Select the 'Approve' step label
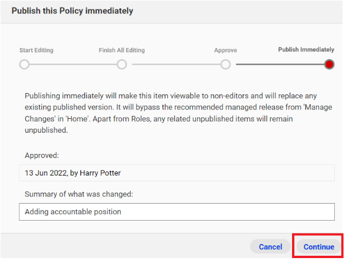This screenshot has height=261, width=346. [226, 50]
